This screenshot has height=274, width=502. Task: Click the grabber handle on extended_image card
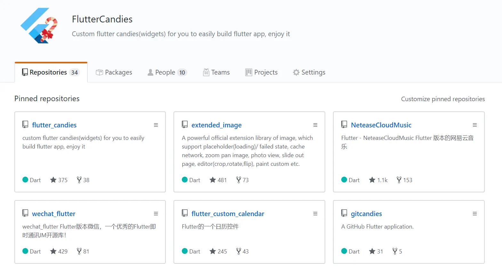click(315, 125)
